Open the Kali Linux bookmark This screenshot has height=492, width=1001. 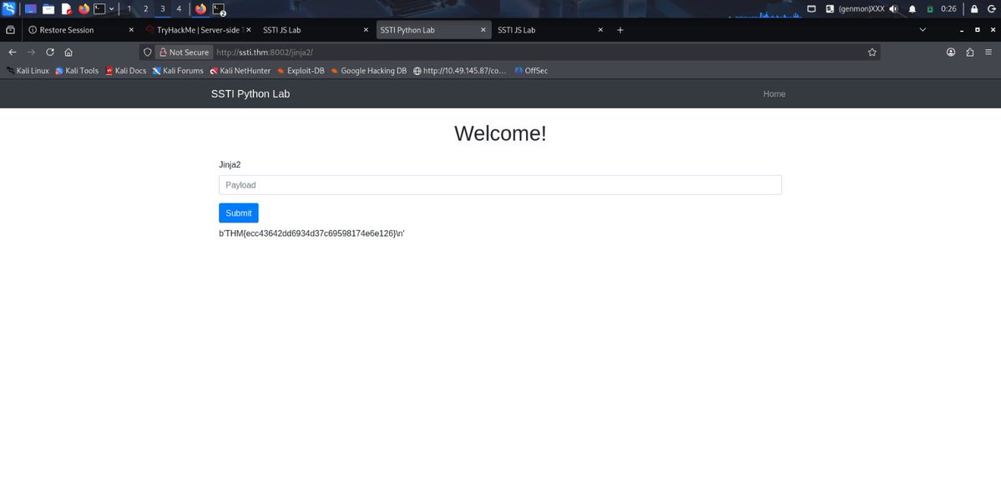28,71
